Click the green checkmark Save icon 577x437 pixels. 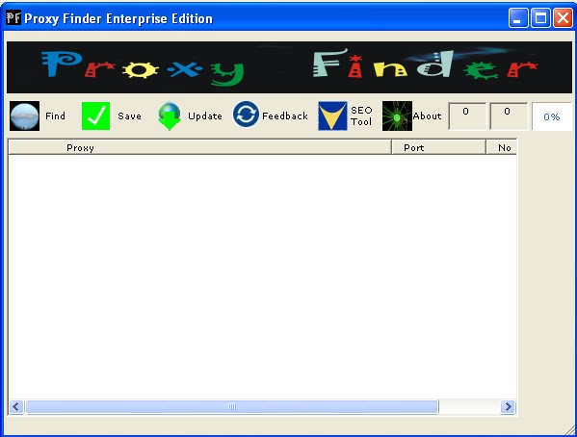[x=95, y=116]
